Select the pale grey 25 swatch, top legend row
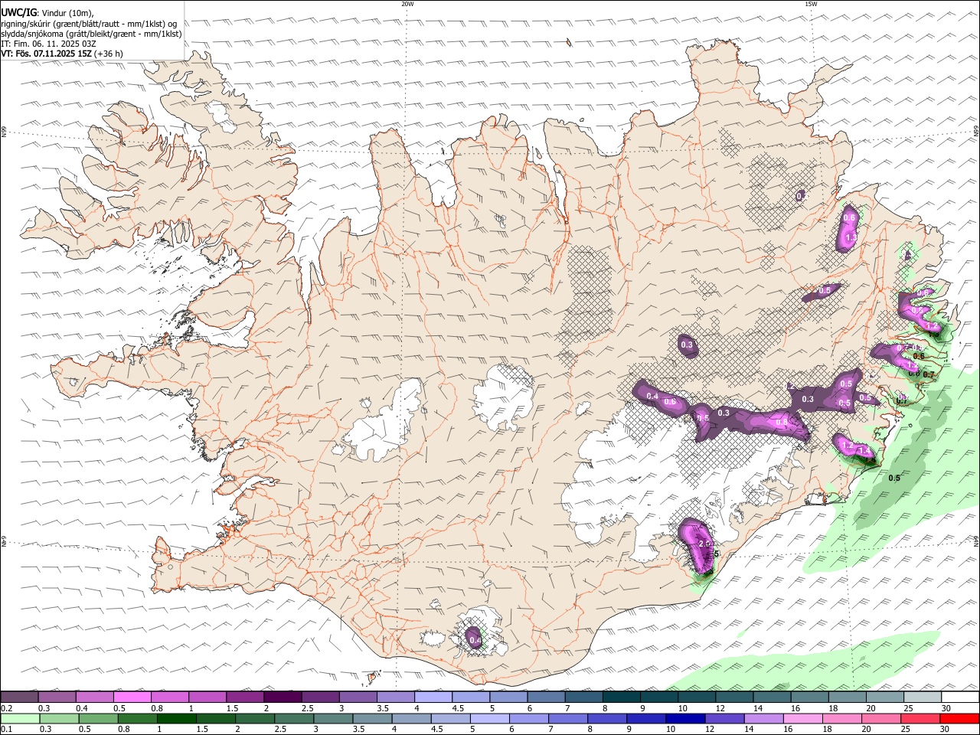The height and width of the screenshot is (735, 980). pos(923,697)
